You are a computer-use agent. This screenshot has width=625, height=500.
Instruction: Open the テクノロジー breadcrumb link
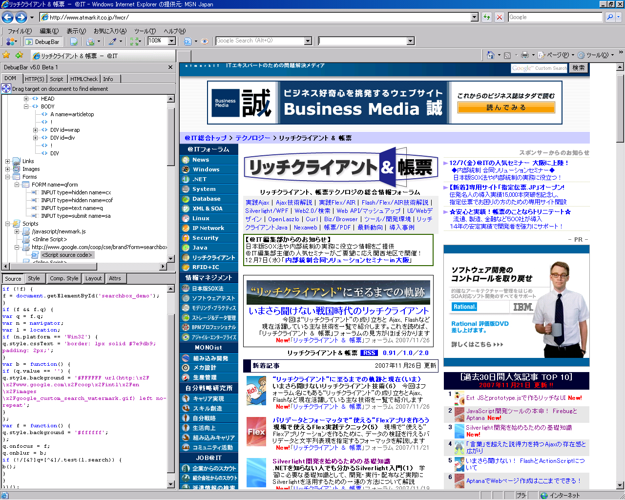[253, 138]
